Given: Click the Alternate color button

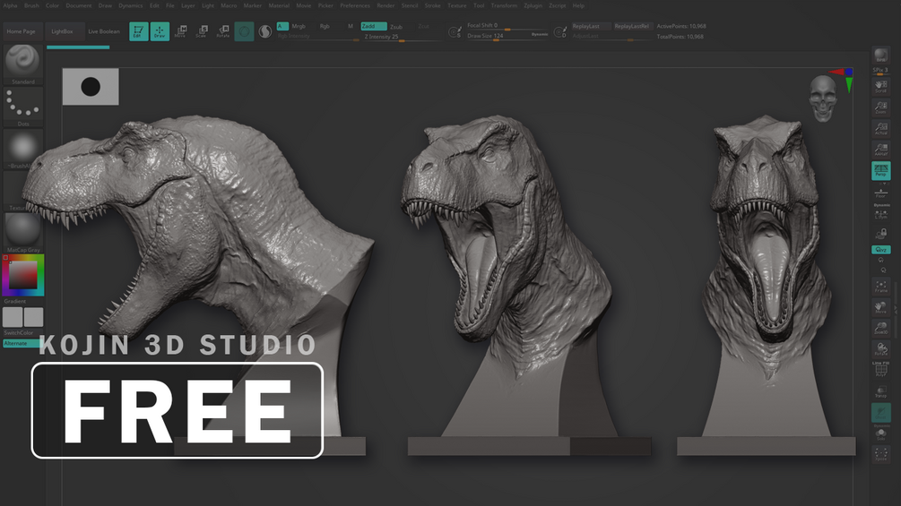Looking at the screenshot, I should 22,343.
